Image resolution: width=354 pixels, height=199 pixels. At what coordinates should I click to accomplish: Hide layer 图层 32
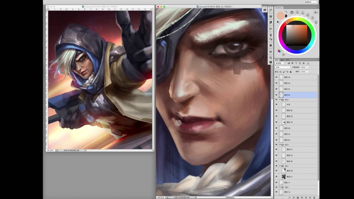tap(276, 110)
